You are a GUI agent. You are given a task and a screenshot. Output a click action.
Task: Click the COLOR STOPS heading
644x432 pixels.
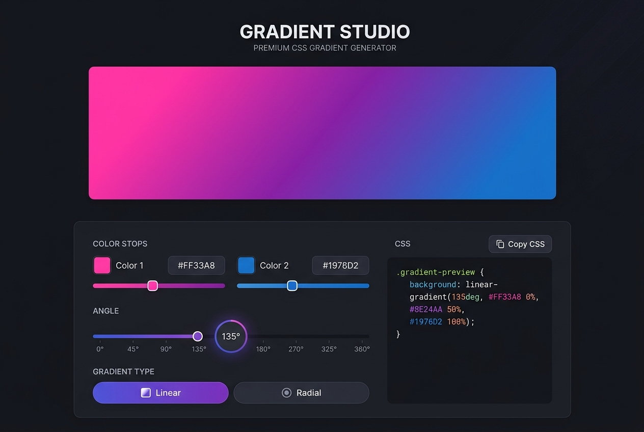(x=120, y=244)
